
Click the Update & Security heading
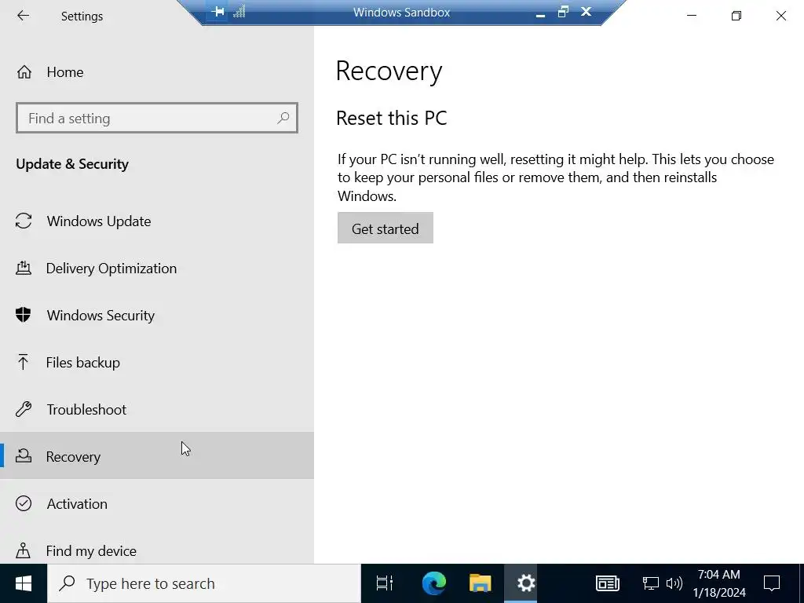point(72,164)
